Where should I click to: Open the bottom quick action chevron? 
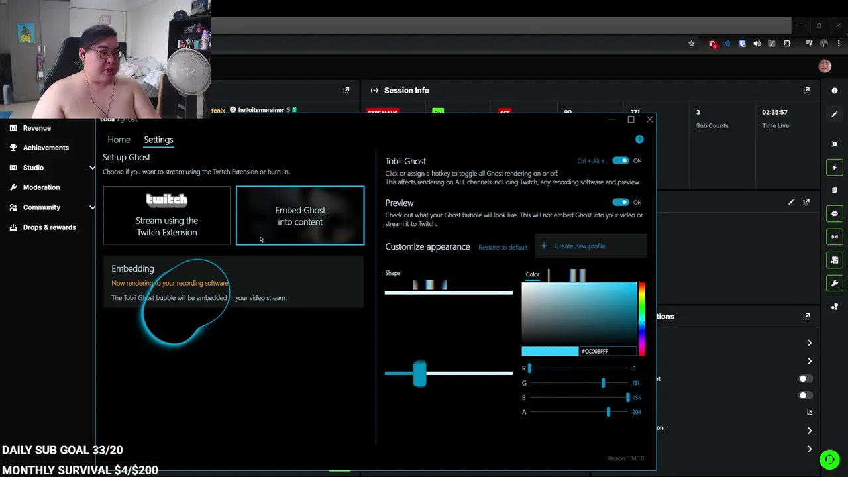[810, 449]
